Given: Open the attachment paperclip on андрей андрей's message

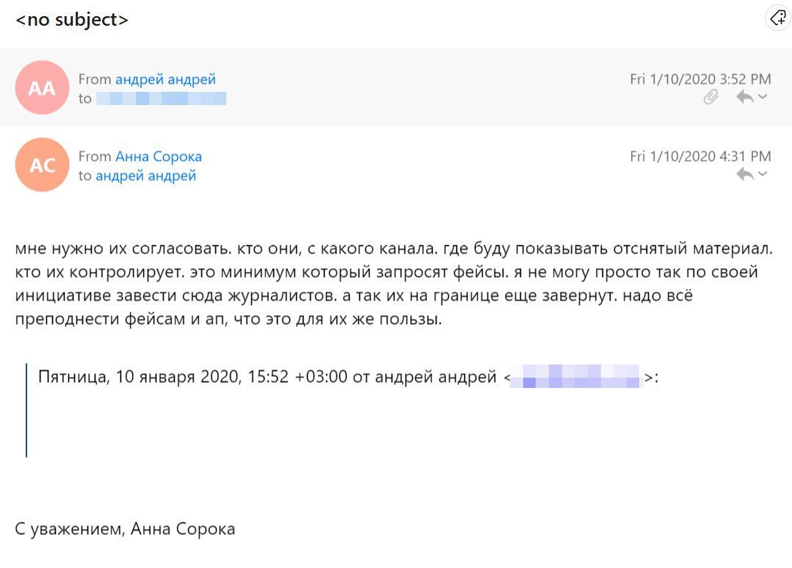Looking at the screenshot, I should (710, 96).
